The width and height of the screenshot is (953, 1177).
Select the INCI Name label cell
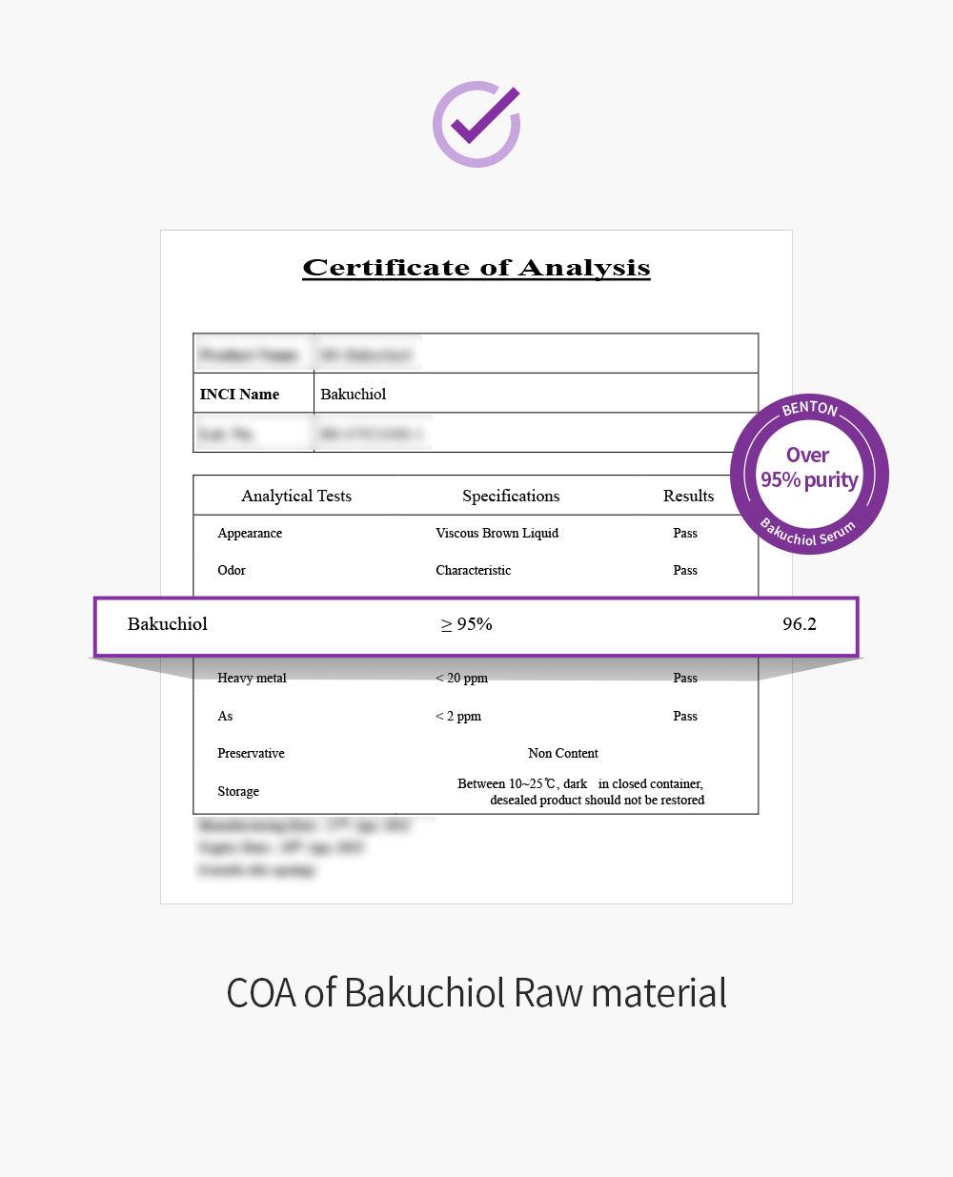pos(253,394)
